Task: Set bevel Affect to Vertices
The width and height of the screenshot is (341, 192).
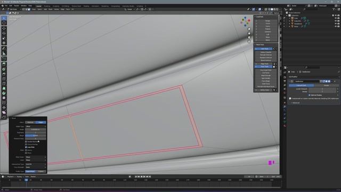Action: 30,122
